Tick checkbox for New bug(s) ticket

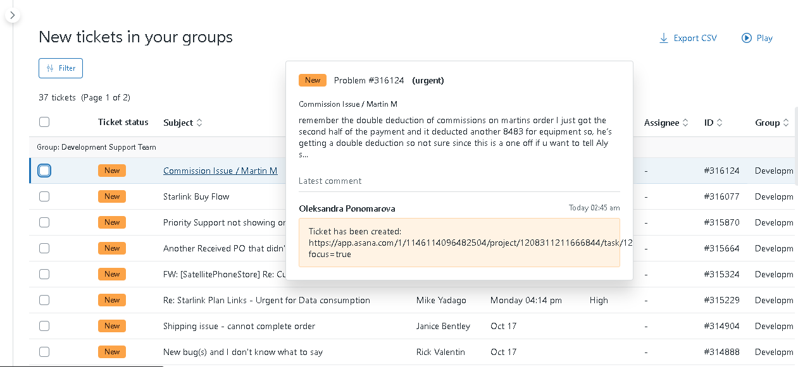pos(44,352)
